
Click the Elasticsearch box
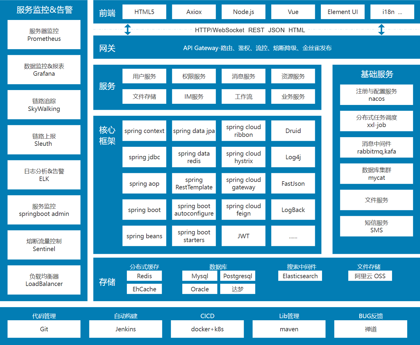coord(300,276)
